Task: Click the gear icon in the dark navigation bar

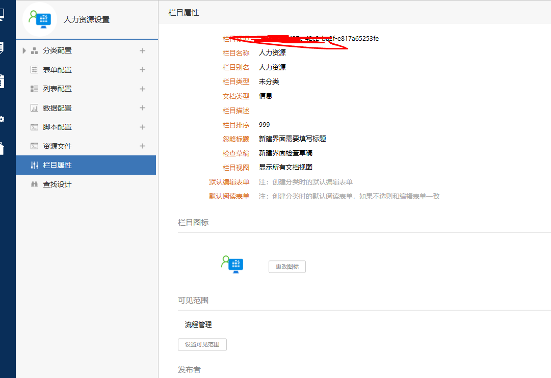Action: point(2,119)
